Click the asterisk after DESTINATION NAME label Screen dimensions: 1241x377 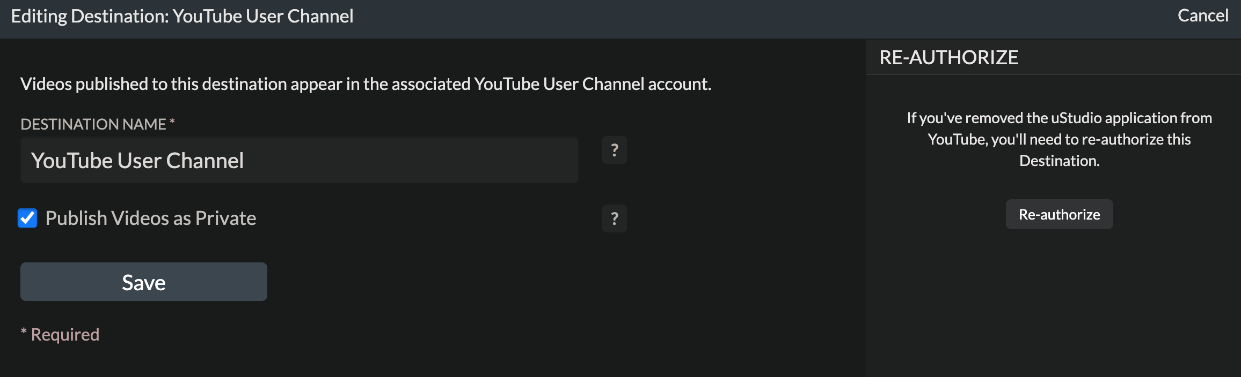pyautogui.click(x=172, y=123)
